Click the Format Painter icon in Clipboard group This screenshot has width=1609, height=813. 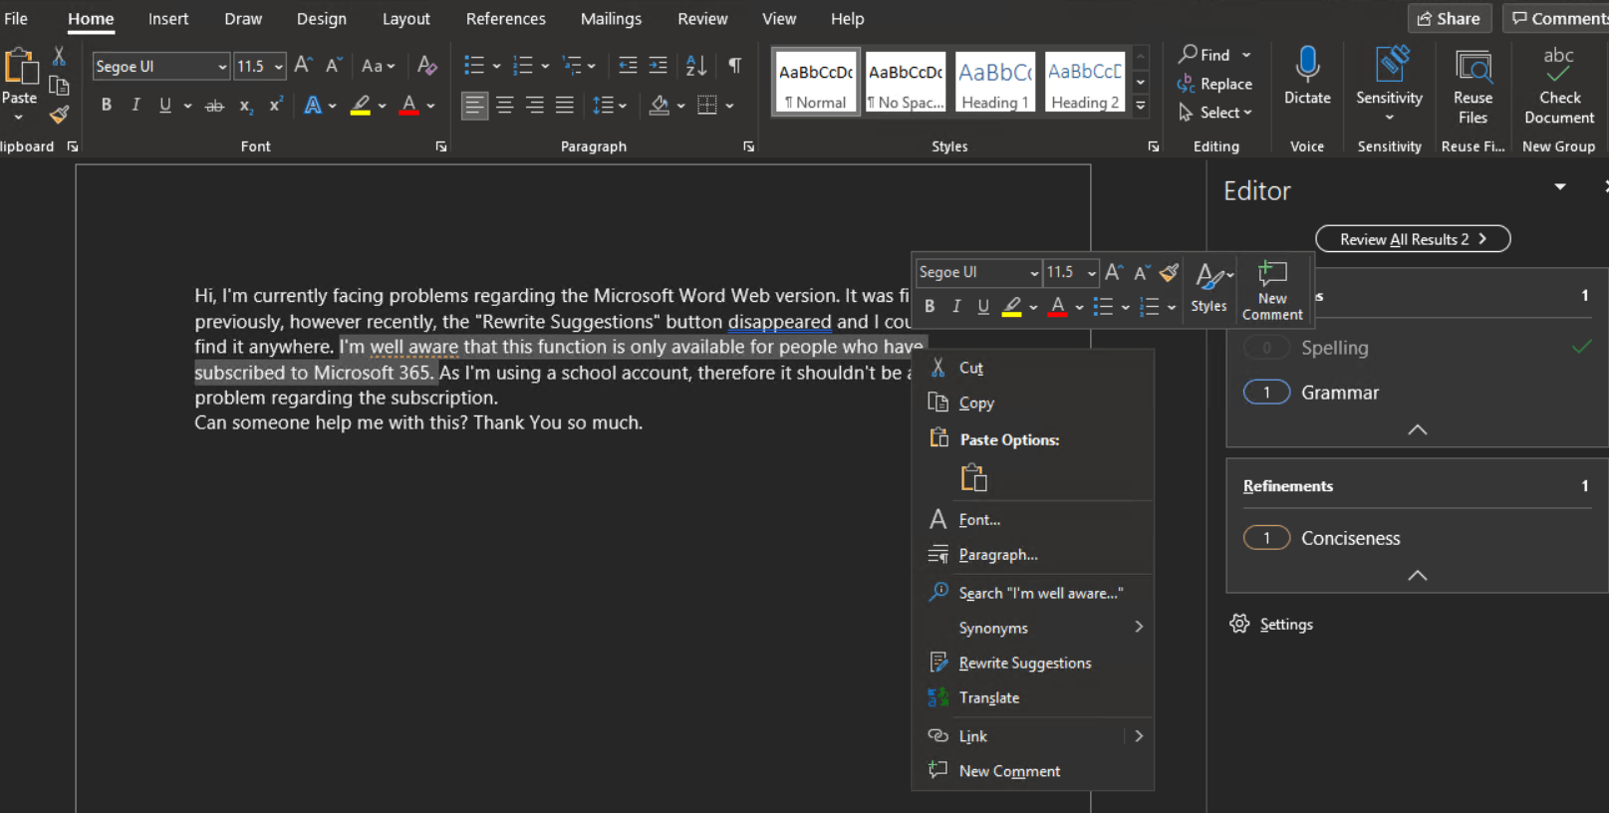60,115
